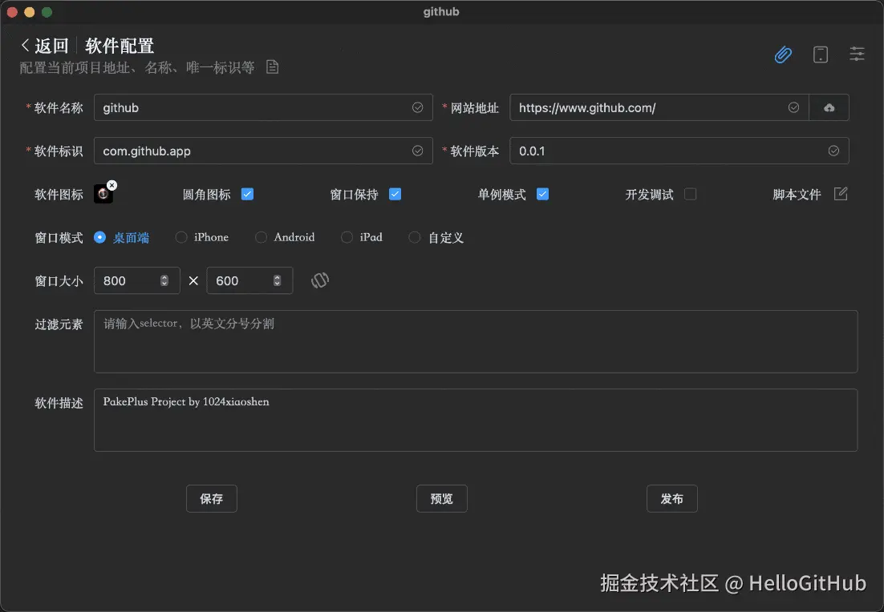Click check-circle icon in 网站地址 field
Image resolution: width=884 pixels, height=612 pixels.
tap(793, 107)
